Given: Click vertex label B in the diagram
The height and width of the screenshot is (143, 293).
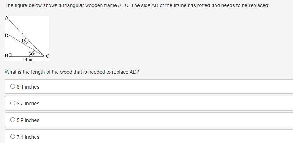Looking at the screenshot, I should pyautogui.click(x=6, y=55).
